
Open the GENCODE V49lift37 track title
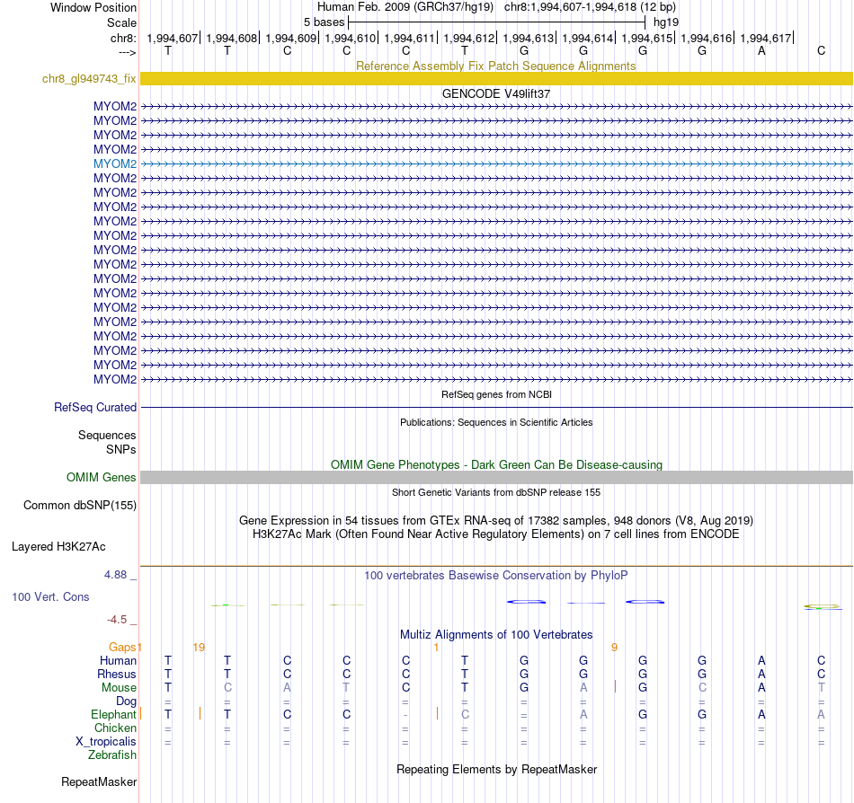(x=495, y=93)
